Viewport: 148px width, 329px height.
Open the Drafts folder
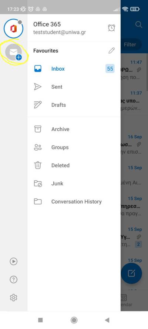pyautogui.click(x=74, y=105)
